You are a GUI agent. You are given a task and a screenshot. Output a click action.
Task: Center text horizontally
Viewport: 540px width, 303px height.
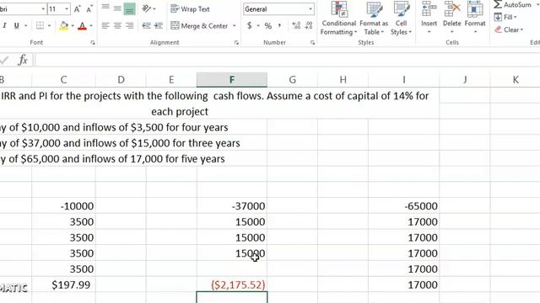click(117, 25)
